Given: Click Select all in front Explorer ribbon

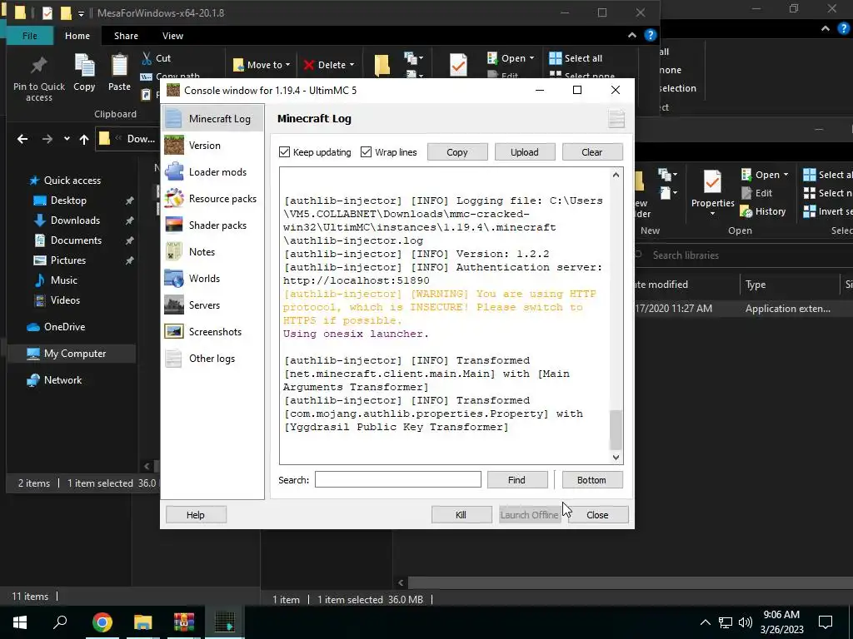Looking at the screenshot, I should pyautogui.click(x=576, y=58).
